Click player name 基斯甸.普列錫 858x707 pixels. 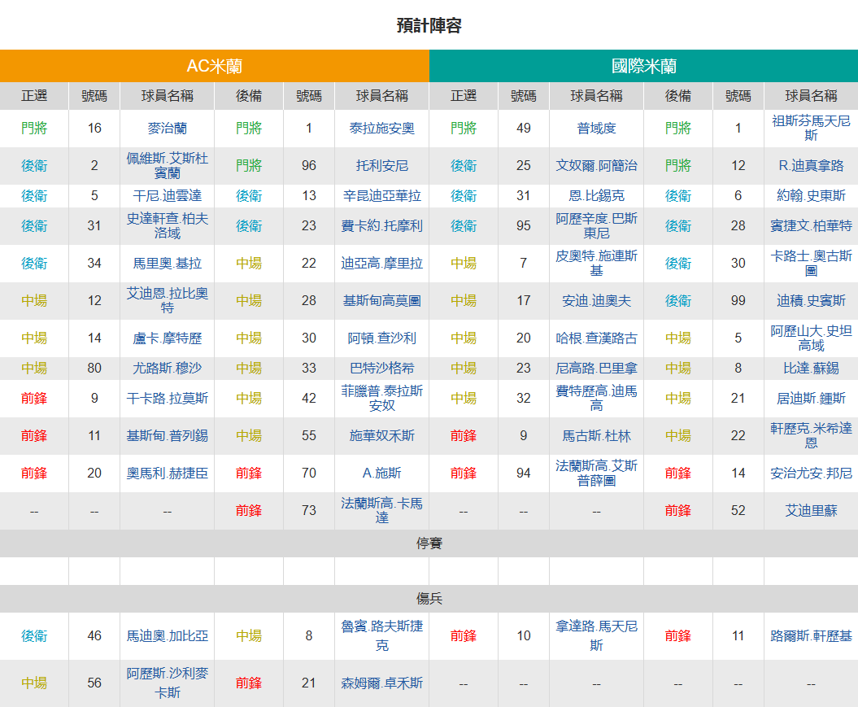click(167, 435)
